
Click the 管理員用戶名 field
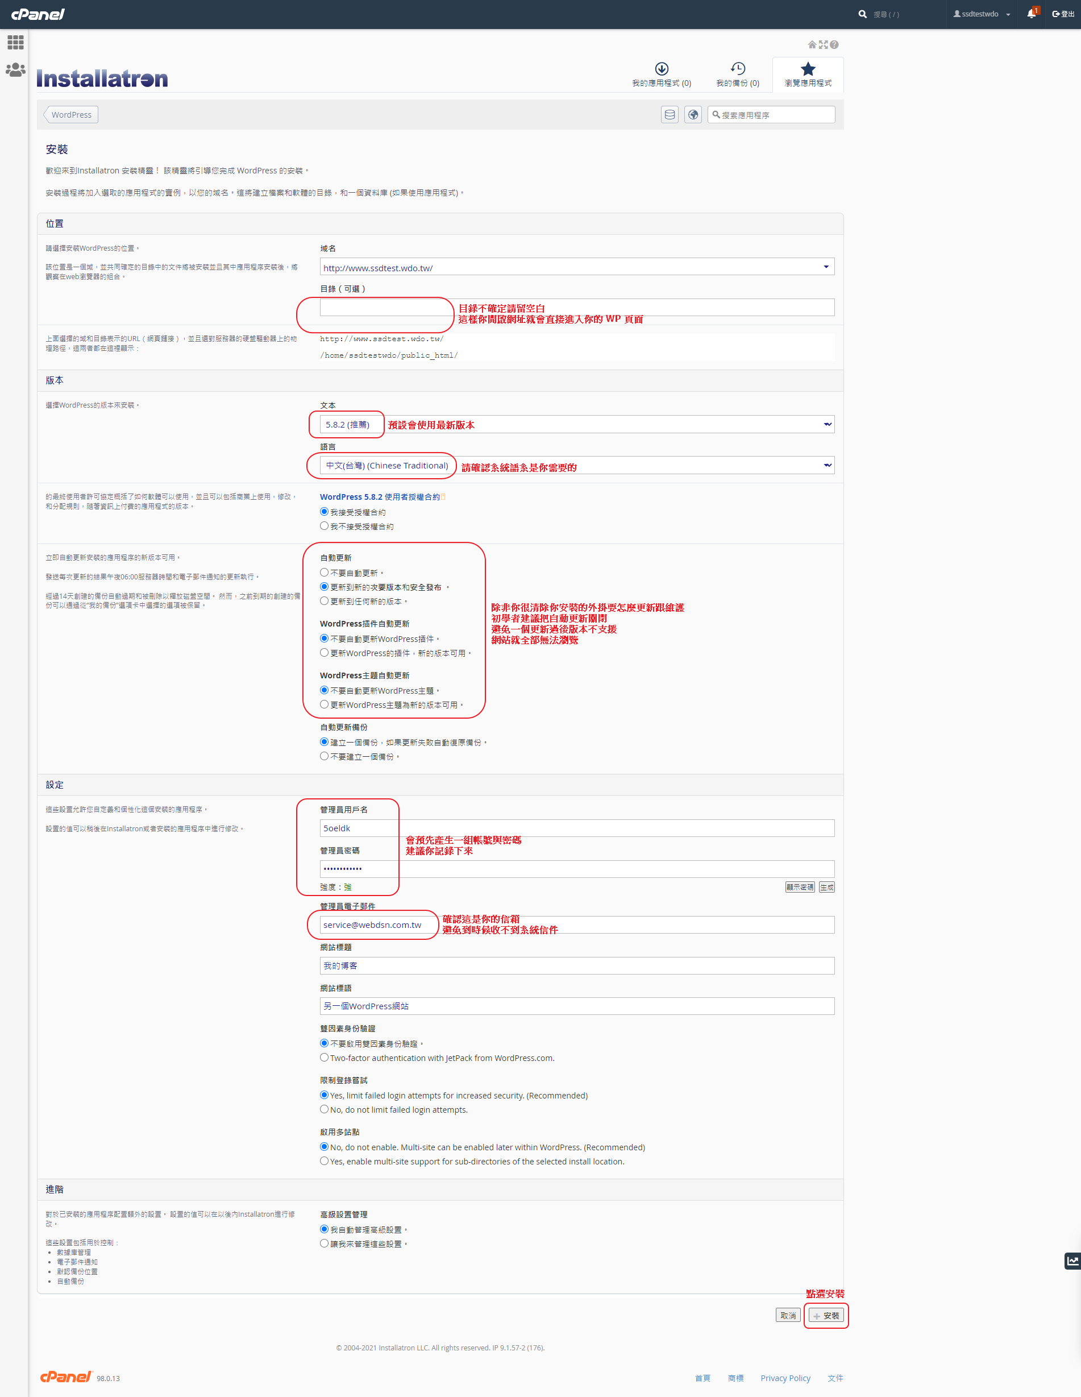[x=577, y=828]
